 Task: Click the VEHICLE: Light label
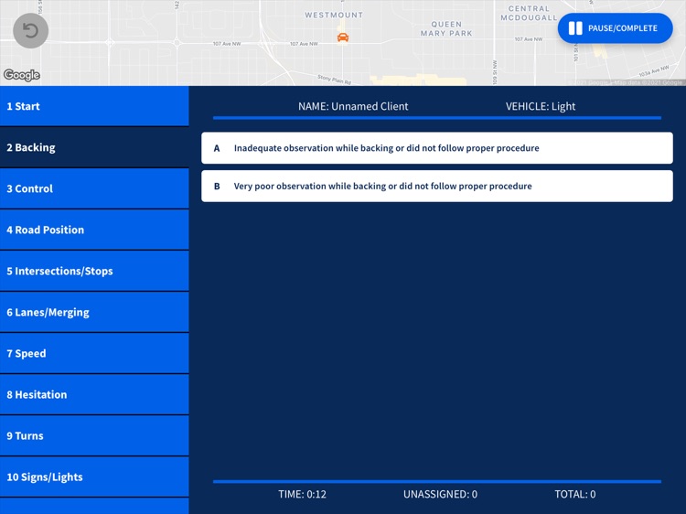tap(541, 106)
